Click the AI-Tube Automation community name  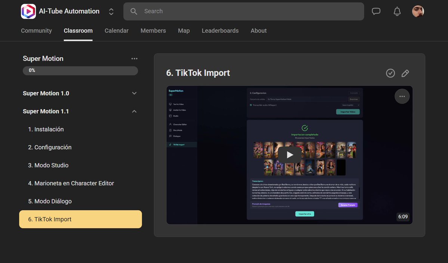[x=69, y=11]
